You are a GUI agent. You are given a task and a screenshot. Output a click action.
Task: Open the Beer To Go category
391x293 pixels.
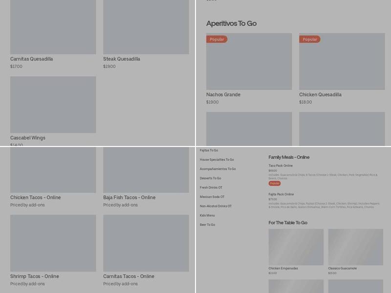[207, 225]
